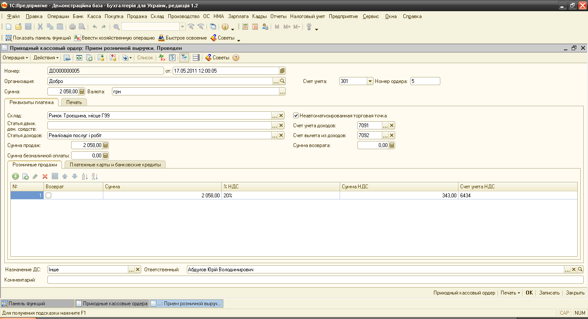Image resolution: width=588 pixels, height=319 pixels.
Task: Switch to Панель функций window tab
Action: tap(37, 304)
